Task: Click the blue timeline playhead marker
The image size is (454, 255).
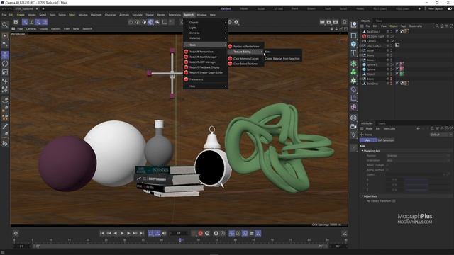Action: point(179,240)
